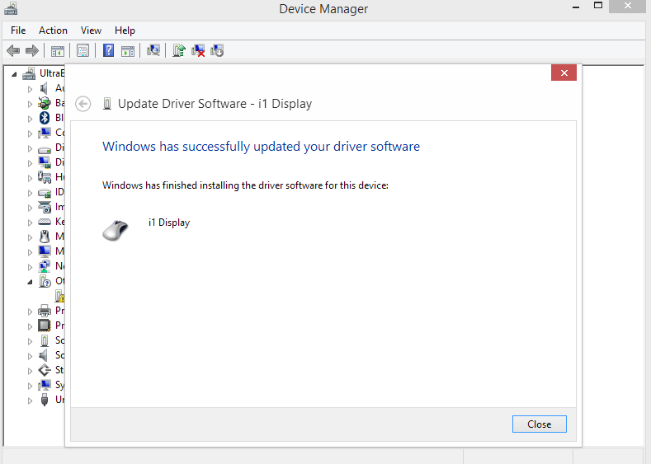Click the Scan for hardware changes icon

pyautogui.click(x=153, y=50)
